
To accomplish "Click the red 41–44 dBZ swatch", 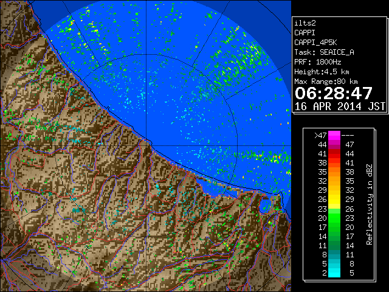I will (x=334, y=154).
